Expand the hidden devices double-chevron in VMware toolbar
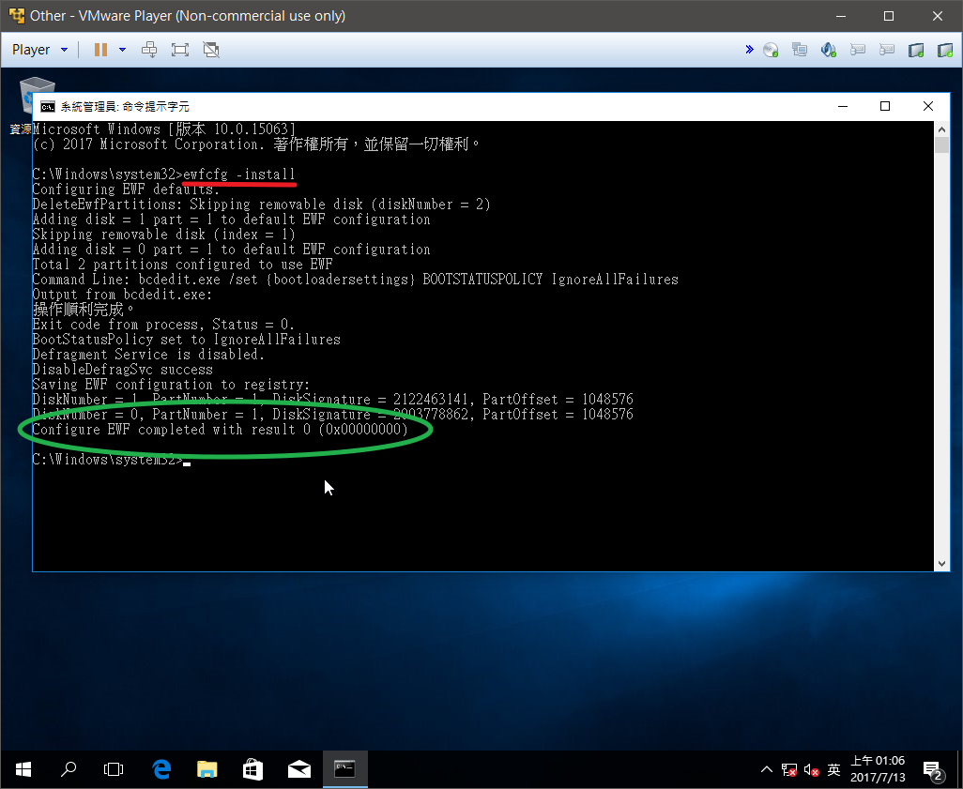The image size is (963, 789). [749, 50]
